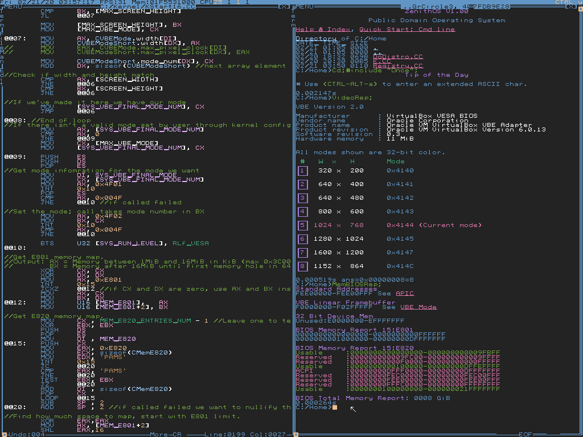Viewport: 583px width, 437px height.
Task: Click the C:/Kernel/KStart16.CC title bar
Action: [147, 7]
